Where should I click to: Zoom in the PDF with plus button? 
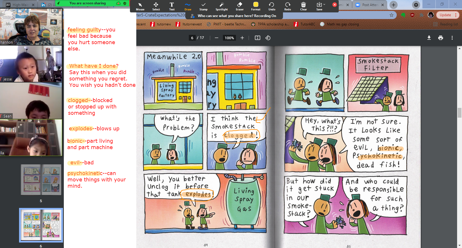click(x=242, y=38)
